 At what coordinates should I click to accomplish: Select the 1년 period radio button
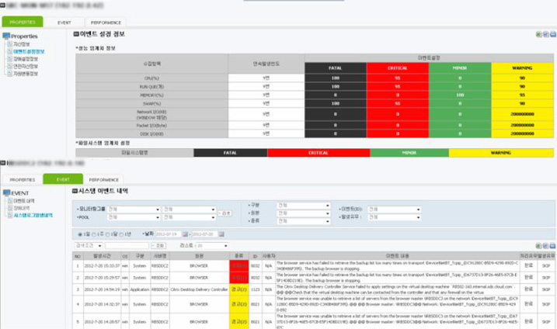121,234
